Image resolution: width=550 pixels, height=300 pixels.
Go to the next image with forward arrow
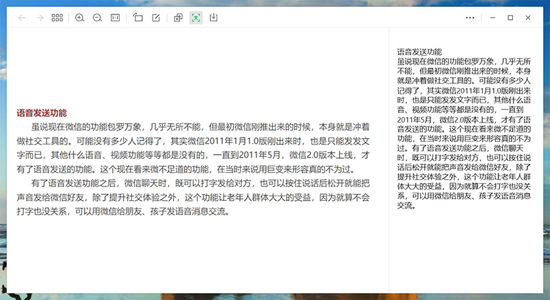tap(40, 17)
